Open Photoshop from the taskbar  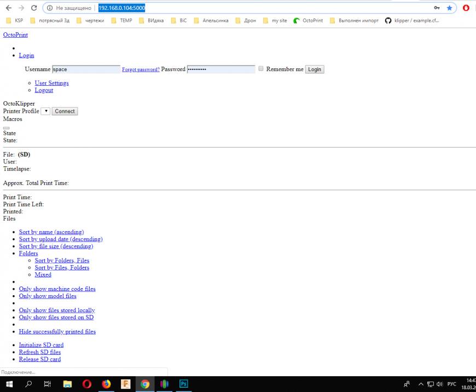(184, 384)
